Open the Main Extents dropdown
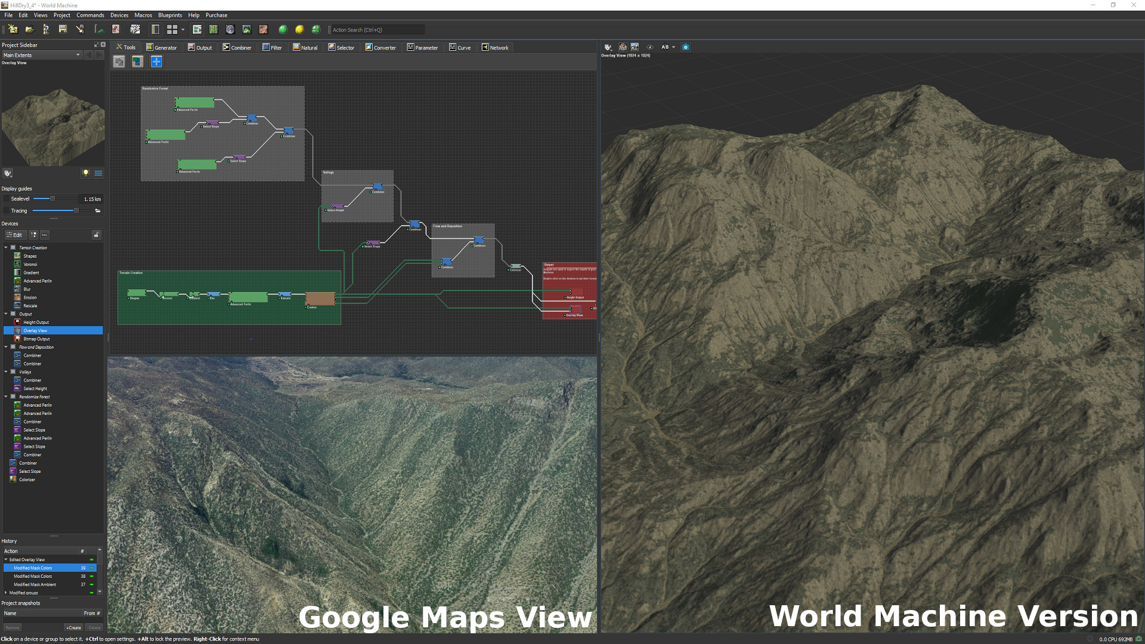This screenshot has height=644, width=1145. [41, 55]
